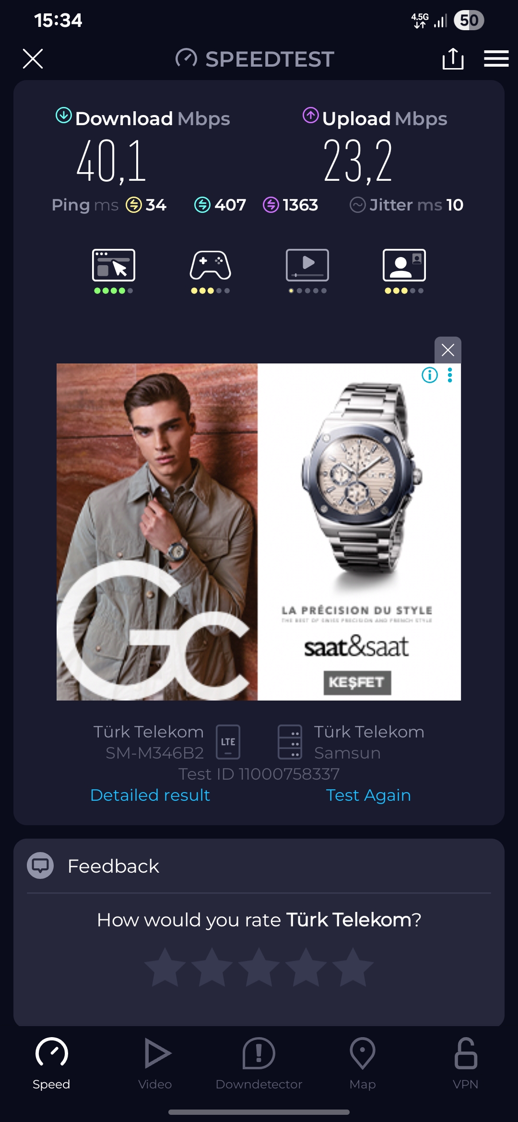Screen dimensions: 518x1122
Task: Open the hamburger menu
Action: click(496, 58)
